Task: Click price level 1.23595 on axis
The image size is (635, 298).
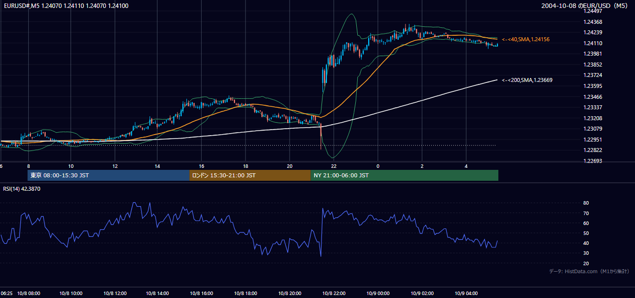Action: [x=592, y=86]
